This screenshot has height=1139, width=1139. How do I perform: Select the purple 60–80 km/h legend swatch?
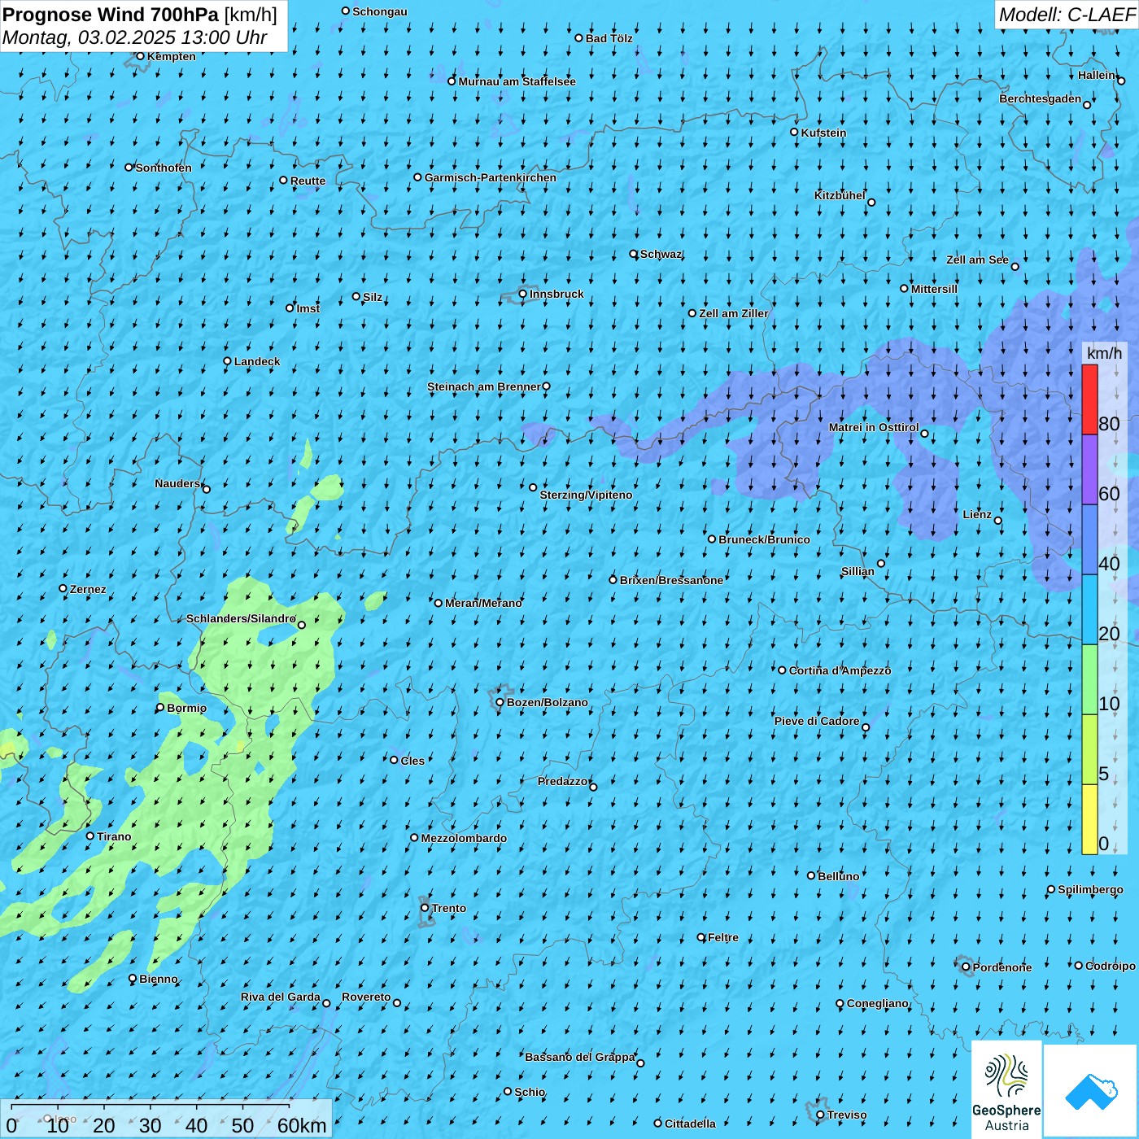pos(1089,469)
